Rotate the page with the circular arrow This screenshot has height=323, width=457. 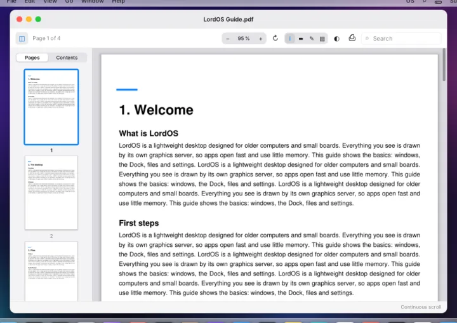[x=275, y=38]
